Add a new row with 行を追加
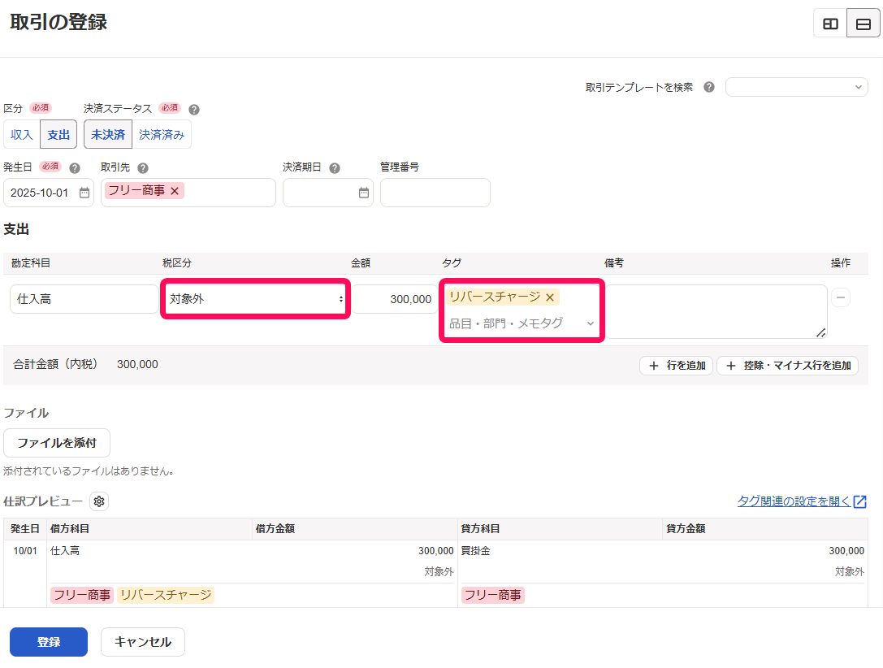Screen dimensions: 883x668 (x=677, y=366)
